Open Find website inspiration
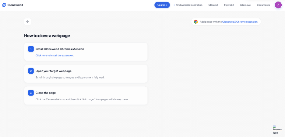Screen dimensions: 285x137 pos(188,5)
